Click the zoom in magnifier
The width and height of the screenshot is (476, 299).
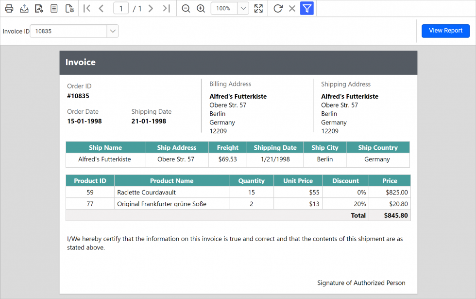tap(201, 9)
